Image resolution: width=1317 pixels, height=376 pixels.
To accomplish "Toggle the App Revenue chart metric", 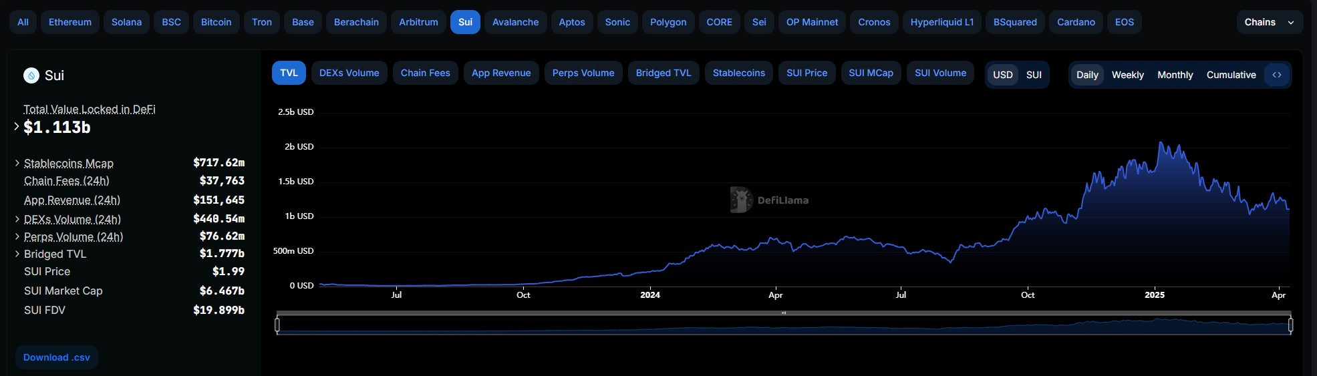I will [x=501, y=73].
